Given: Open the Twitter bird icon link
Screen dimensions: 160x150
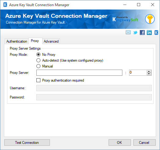Looking at the screenshot, I should coord(135,33).
